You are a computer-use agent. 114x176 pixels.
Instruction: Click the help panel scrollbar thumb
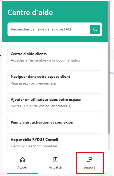click(109, 67)
